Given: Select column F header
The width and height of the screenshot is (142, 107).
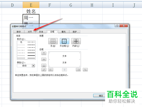Looking at the screenshot, I should [x=50, y=5].
